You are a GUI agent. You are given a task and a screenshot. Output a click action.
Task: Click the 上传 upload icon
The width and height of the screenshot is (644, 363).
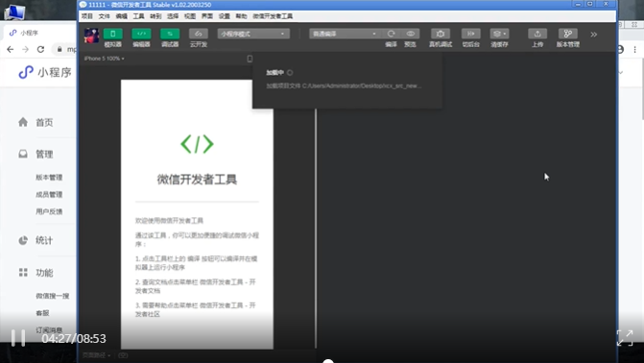(x=537, y=34)
